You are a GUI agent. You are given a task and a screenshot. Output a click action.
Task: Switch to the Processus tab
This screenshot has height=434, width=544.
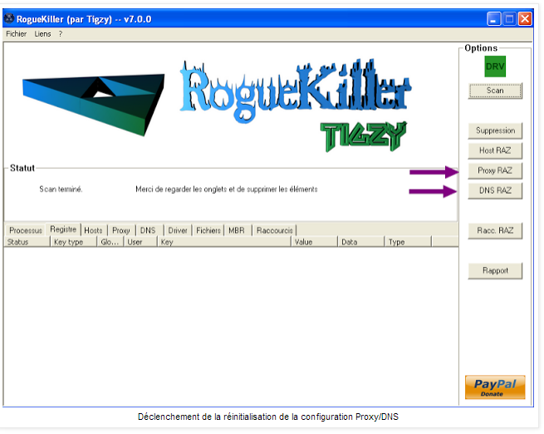click(26, 230)
